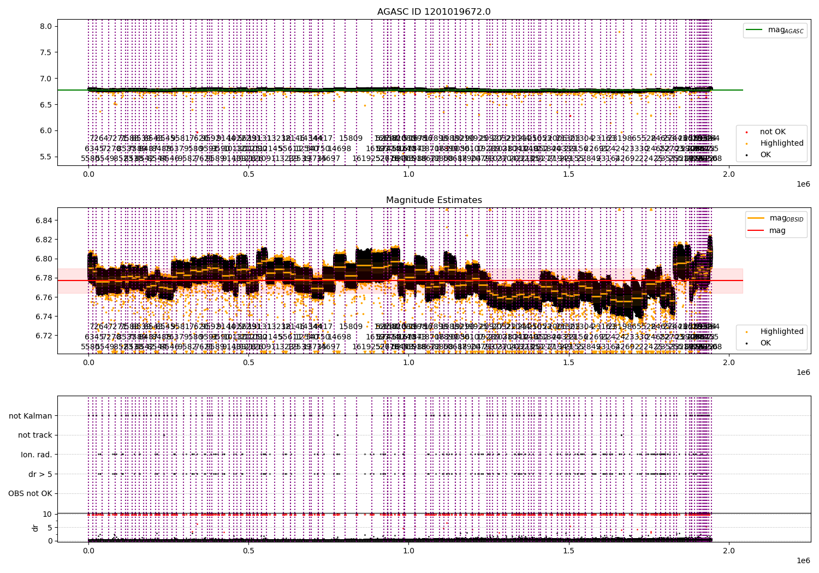Click the 8.0 y-axis tick label

point(46,26)
